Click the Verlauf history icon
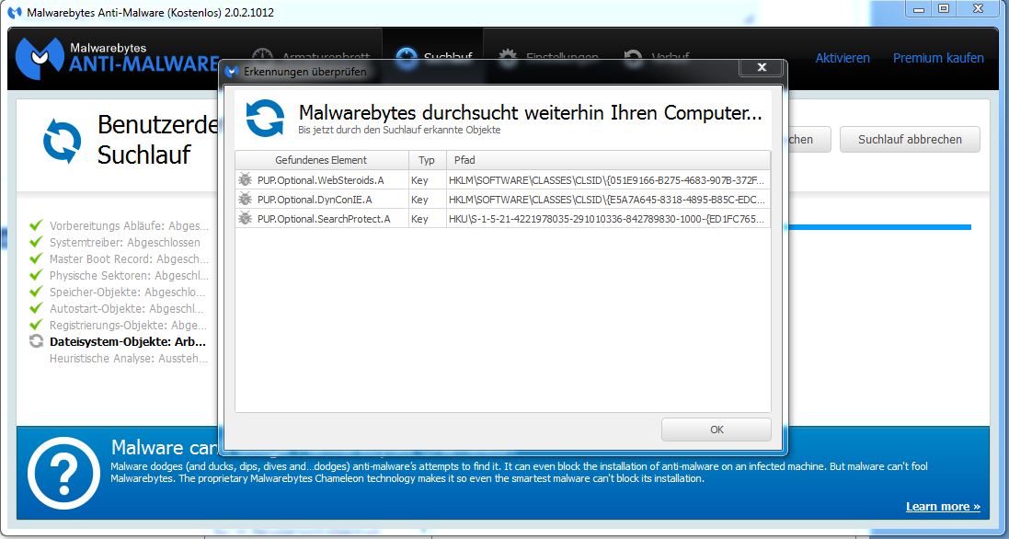Screen dimensions: 1009x539 point(633,58)
